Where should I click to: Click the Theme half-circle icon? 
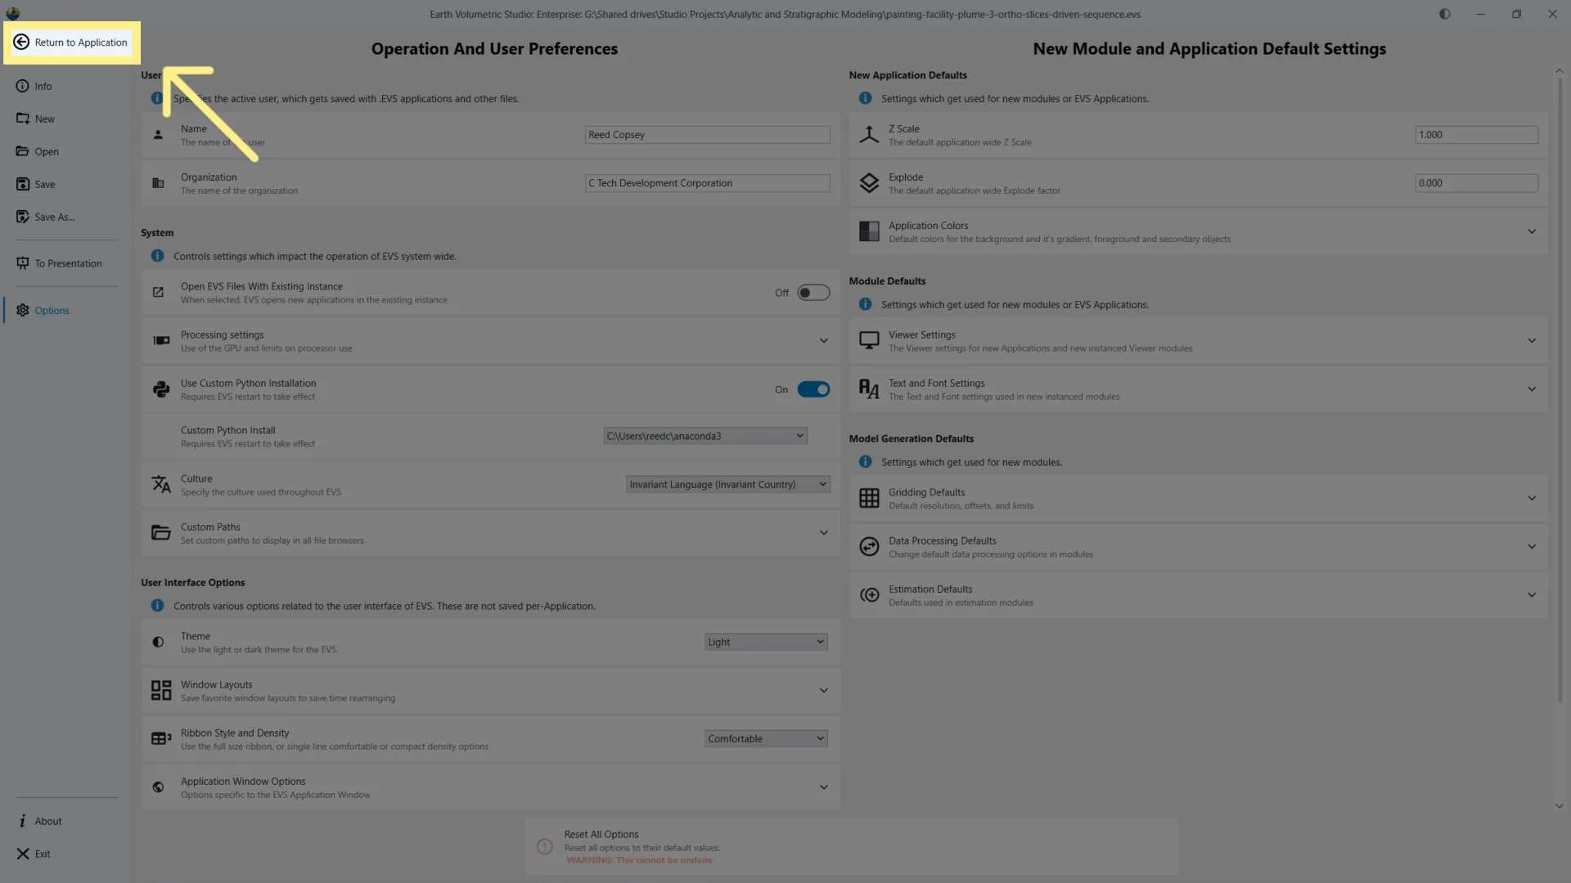(159, 642)
